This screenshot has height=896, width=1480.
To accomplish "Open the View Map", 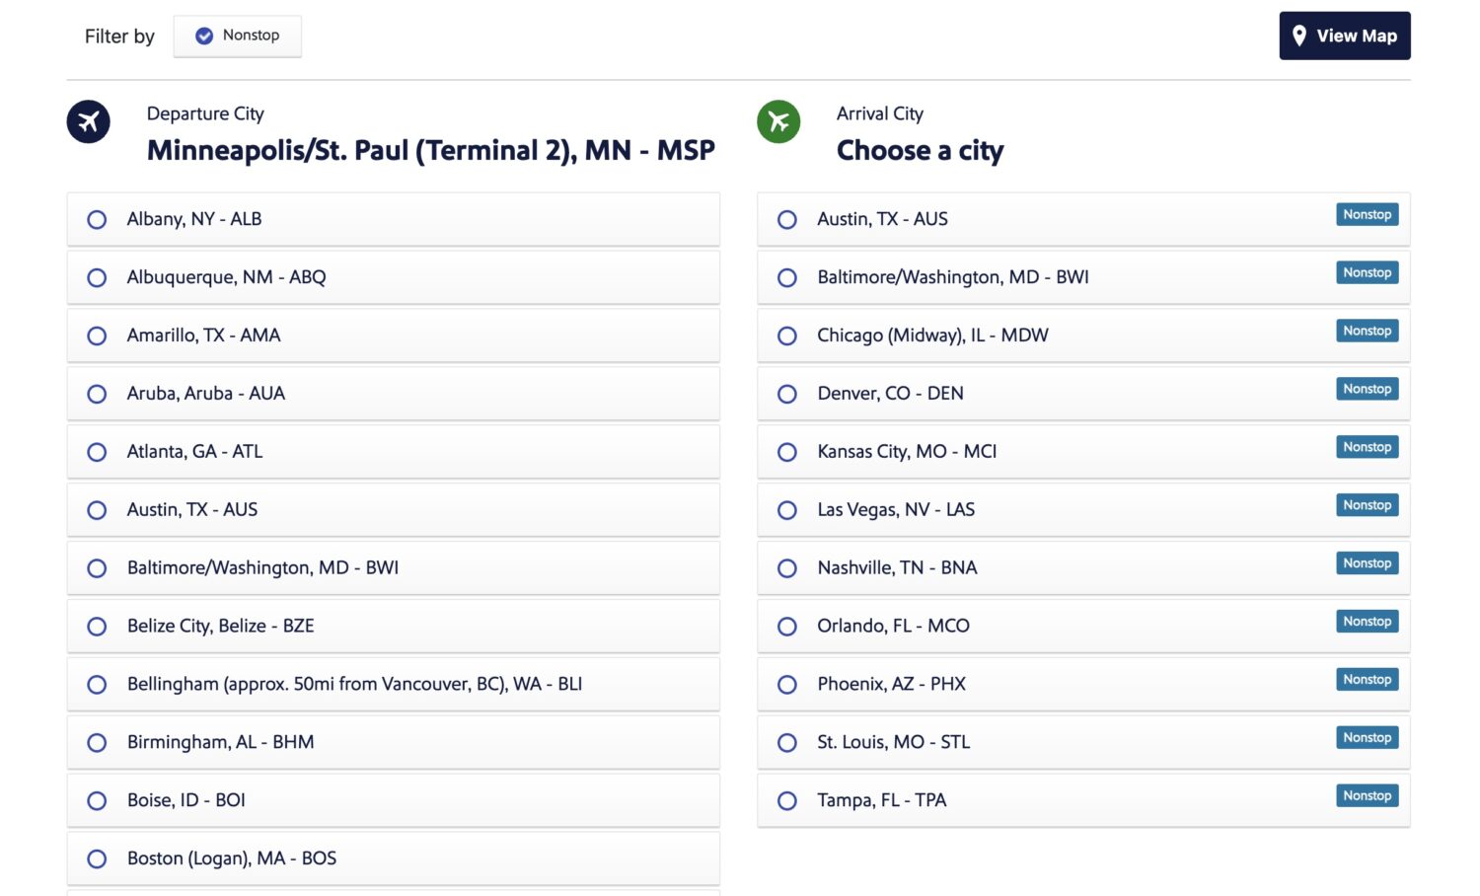I will point(1344,36).
